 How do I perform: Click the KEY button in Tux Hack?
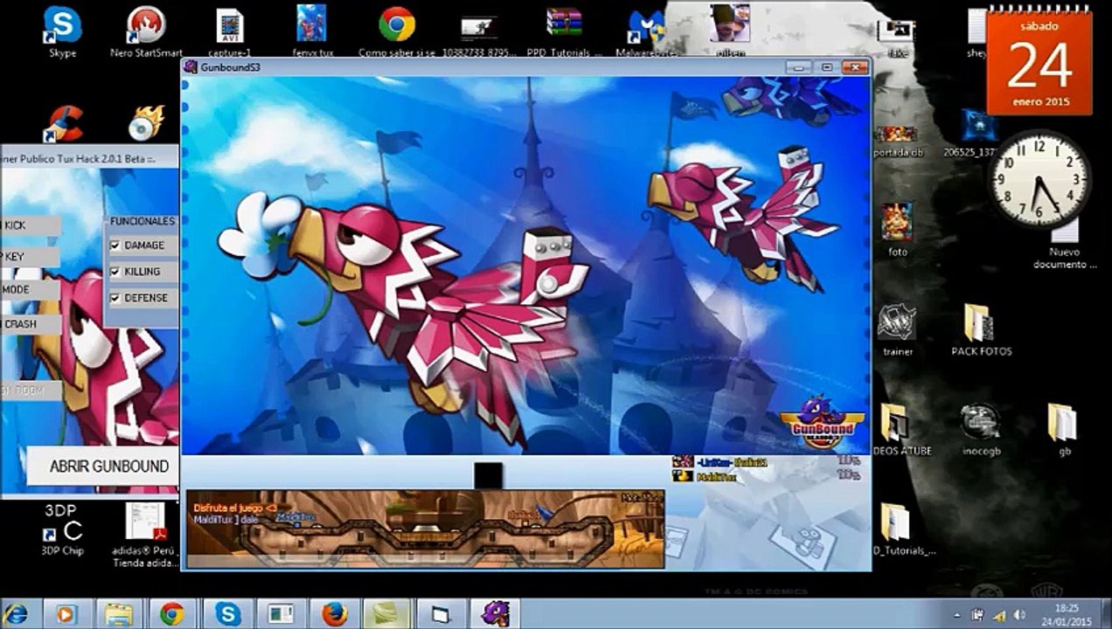coord(30,257)
